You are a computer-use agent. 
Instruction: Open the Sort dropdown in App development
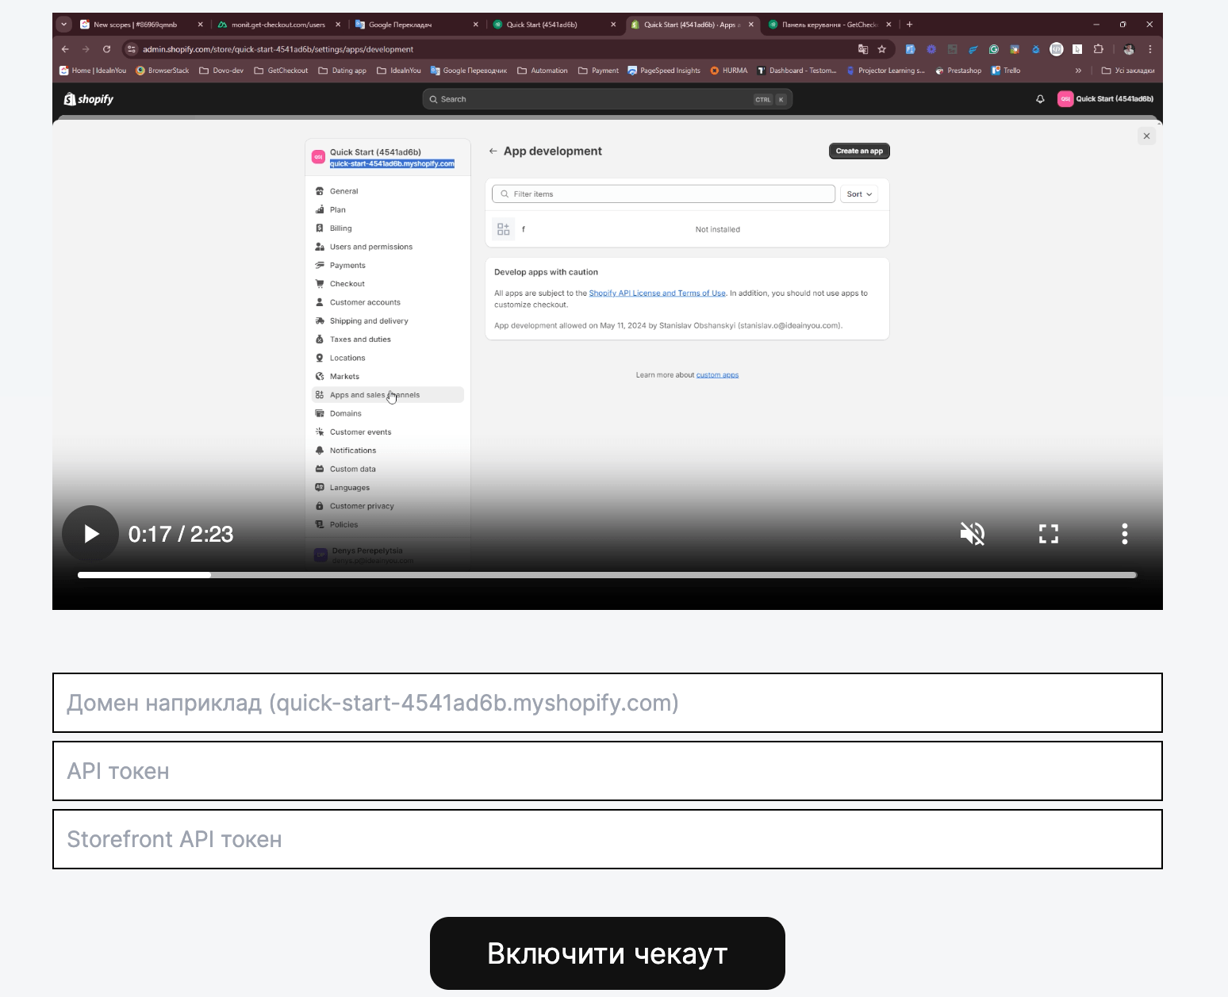859,194
